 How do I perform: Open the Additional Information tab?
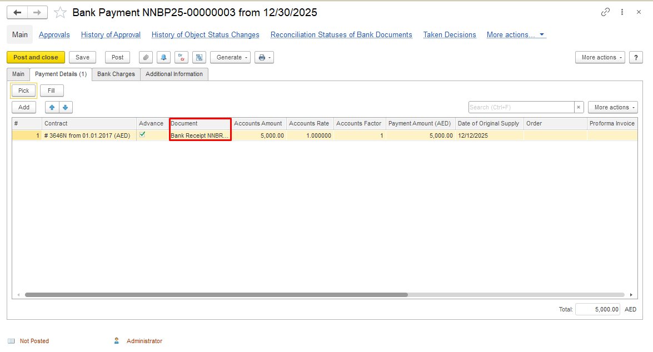(x=174, y=74)
